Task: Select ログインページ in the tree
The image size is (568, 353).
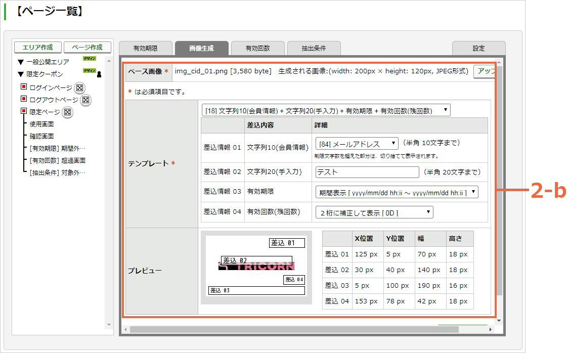Action: (51, 87)
